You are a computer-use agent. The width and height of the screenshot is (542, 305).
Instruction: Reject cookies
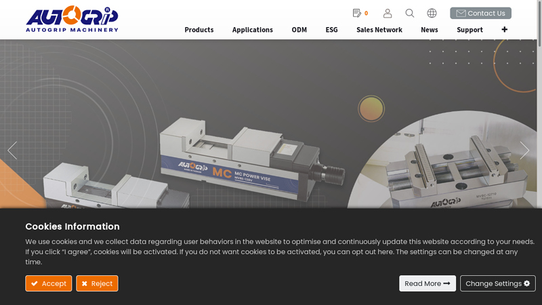(x=97, y=283)
